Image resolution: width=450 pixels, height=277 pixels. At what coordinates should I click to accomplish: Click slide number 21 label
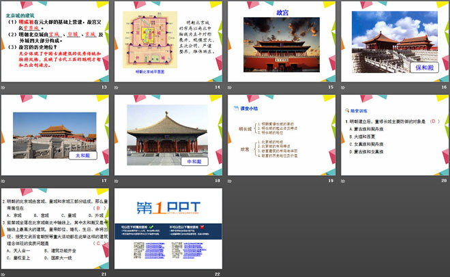pos(104,274)
